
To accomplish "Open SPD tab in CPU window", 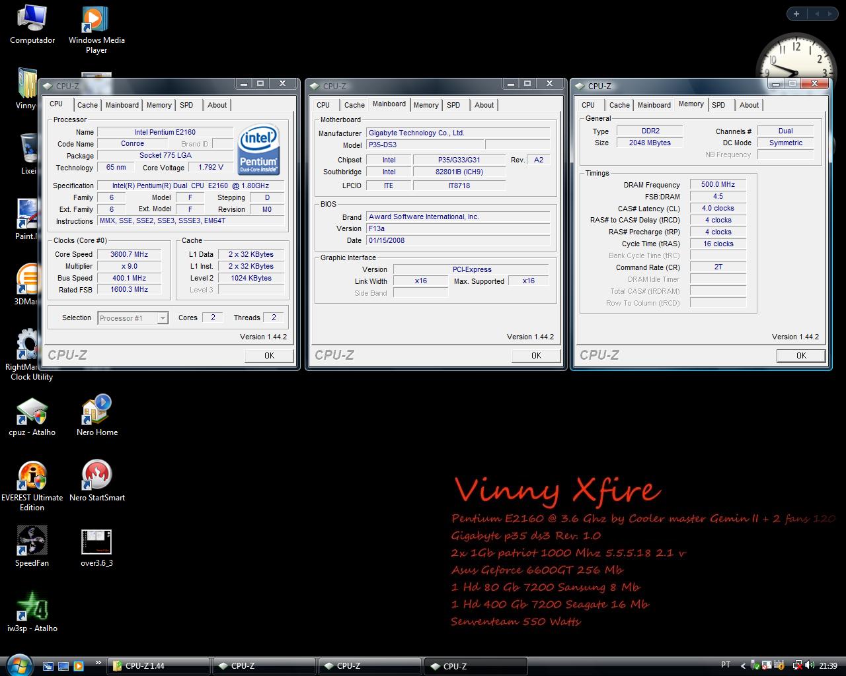I will tap(187, 105).
